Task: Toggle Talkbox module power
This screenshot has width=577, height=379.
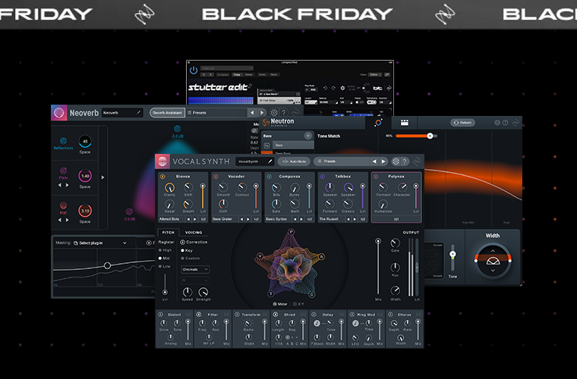Action: click(323, 177)
